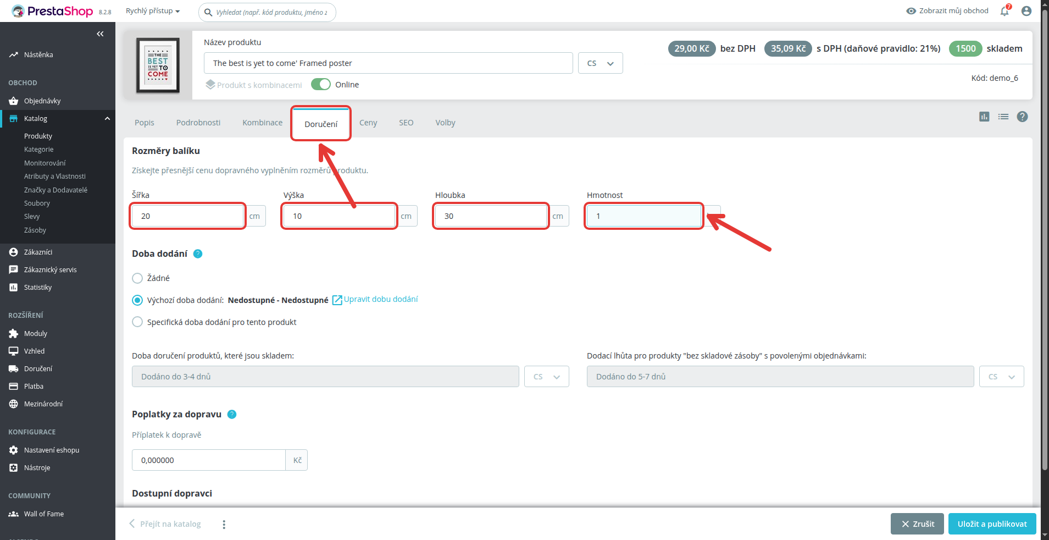Click Uložit a publikovat button
This screenshot has height=540, width=1049.
(992, 524)
